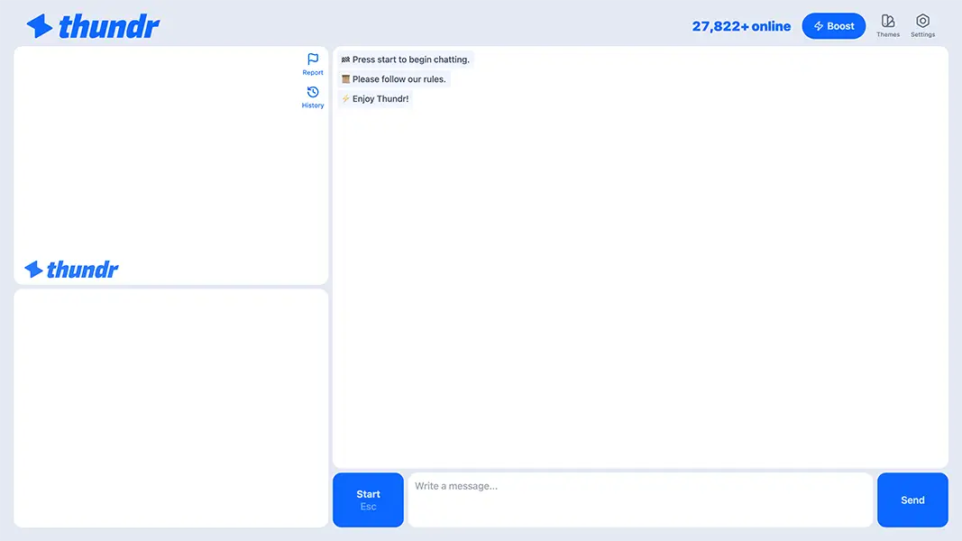This screenshot has width=962, height=541.
Task: Click the Start button to begin chatting
Action: coord(368,500)
